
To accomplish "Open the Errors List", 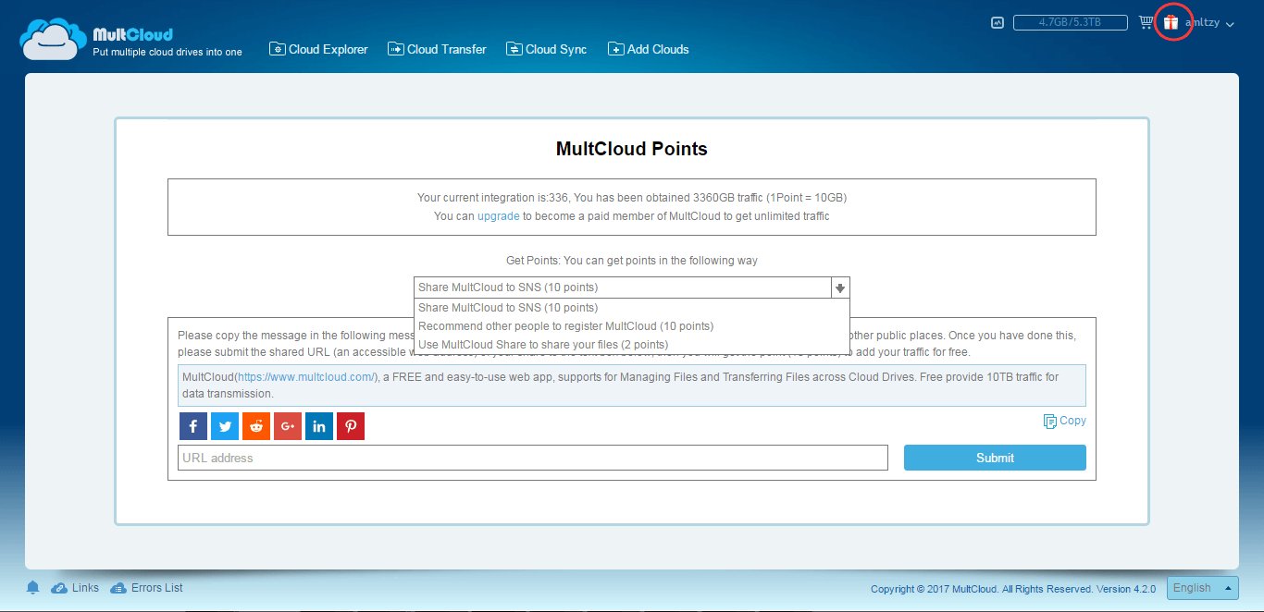I will coord(155,587).
